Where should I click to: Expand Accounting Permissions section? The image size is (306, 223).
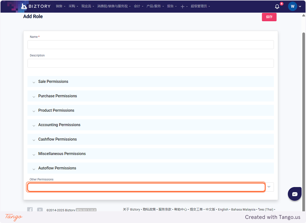point(150,125)
